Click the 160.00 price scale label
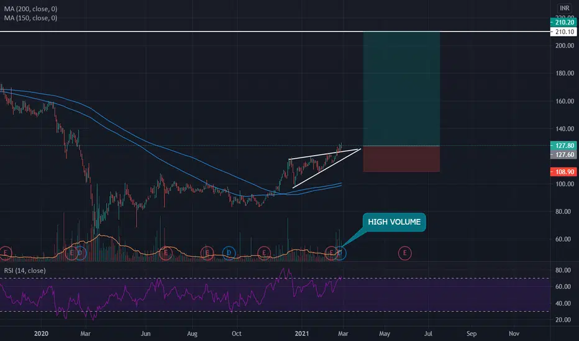Screen dimensions: 579x341 pyautogui.click(x=565, y=101)
